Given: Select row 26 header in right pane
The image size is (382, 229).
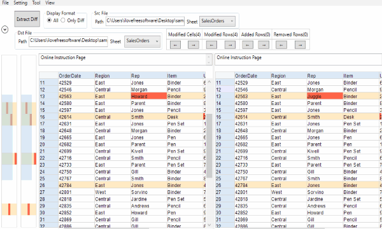Looking at the screenshot, I should click(x=225, y=185).
